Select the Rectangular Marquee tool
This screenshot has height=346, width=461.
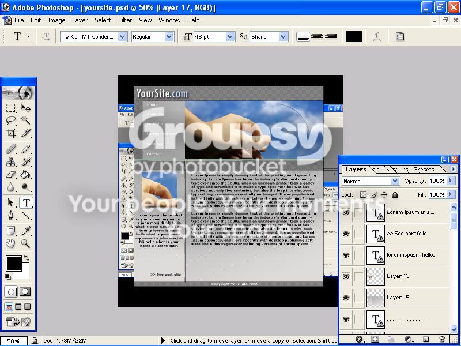pyautogui.click(x=11, y=108)
